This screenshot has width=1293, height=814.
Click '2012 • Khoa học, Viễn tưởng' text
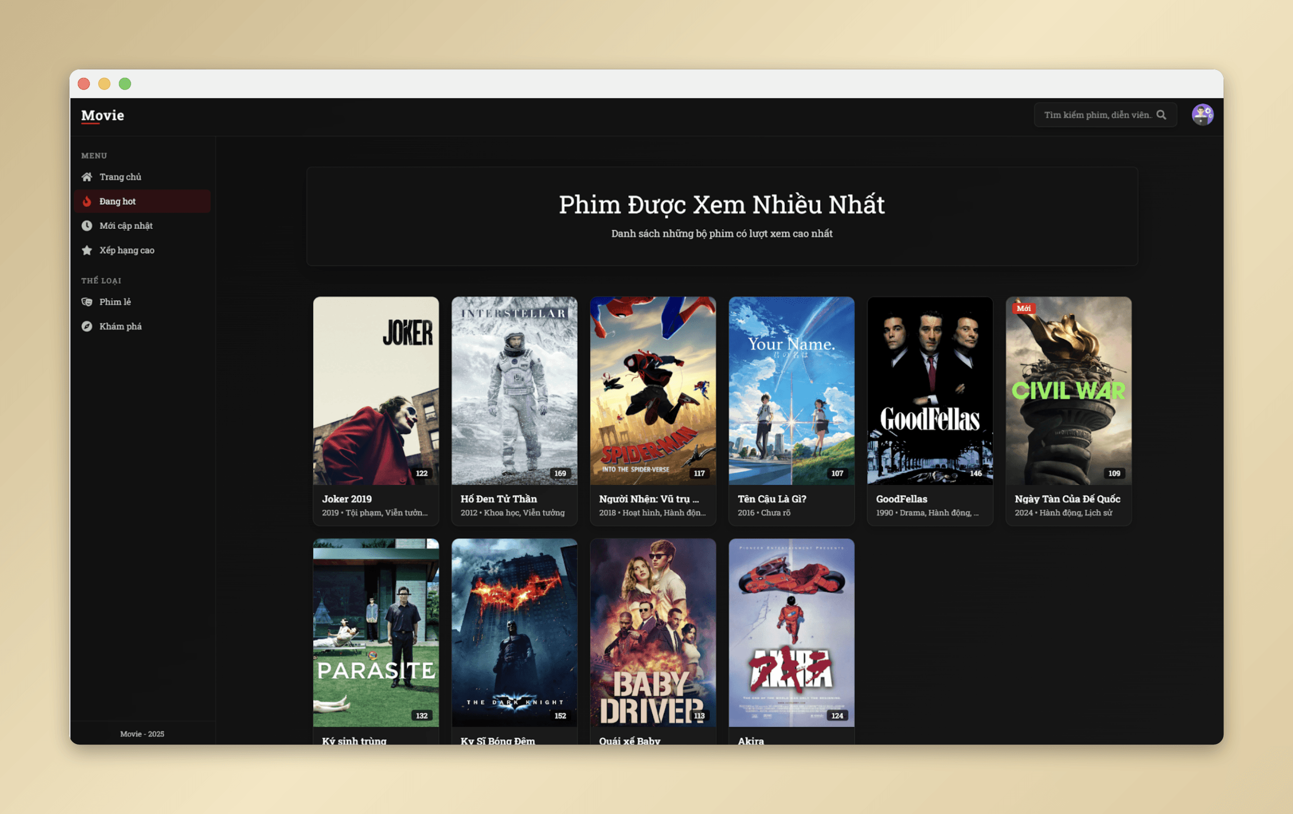coord(513,513)
